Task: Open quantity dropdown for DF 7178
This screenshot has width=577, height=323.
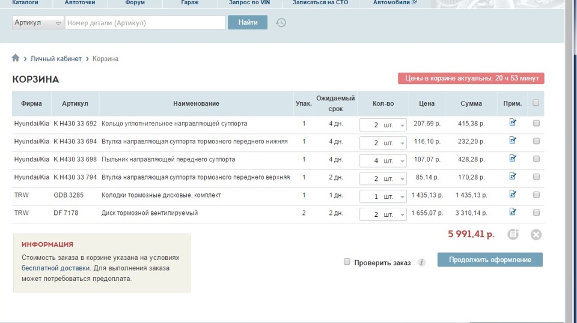Action: click(383, 214)
